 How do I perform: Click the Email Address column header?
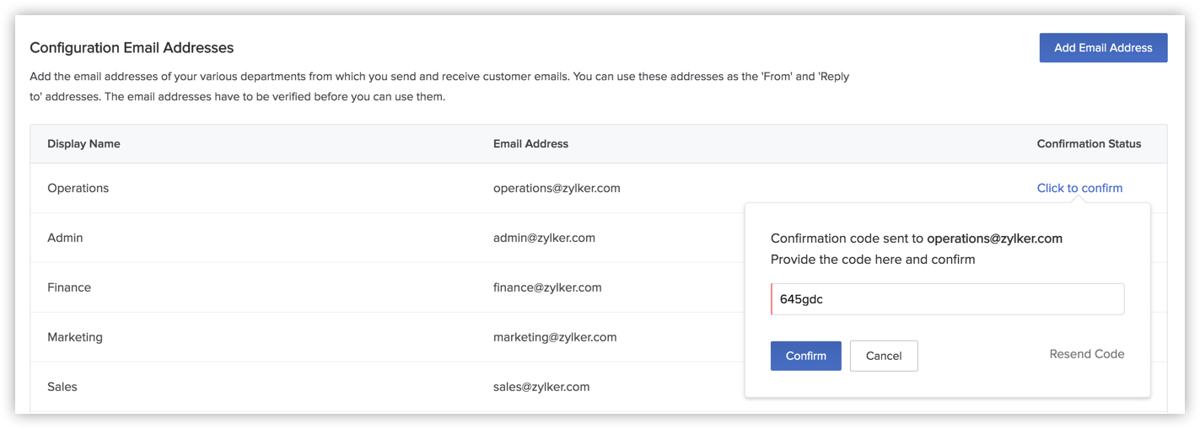tap(530, 144)
